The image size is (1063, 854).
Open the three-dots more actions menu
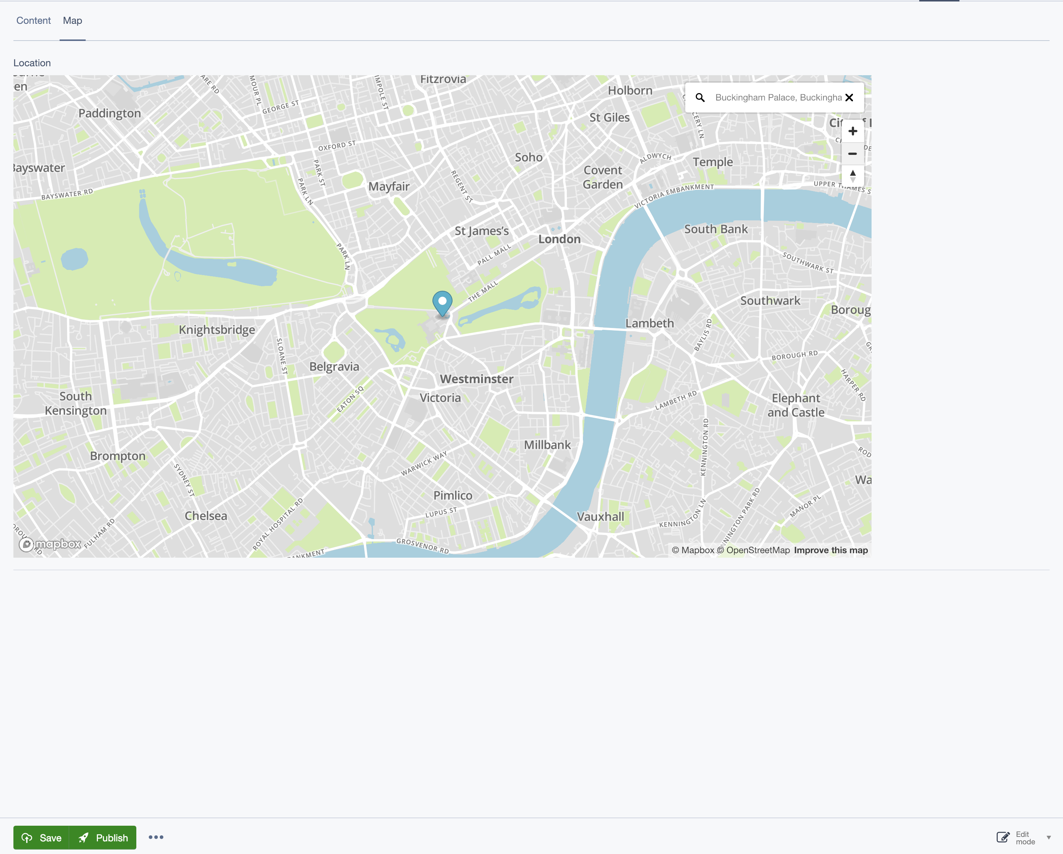[156, 837]
